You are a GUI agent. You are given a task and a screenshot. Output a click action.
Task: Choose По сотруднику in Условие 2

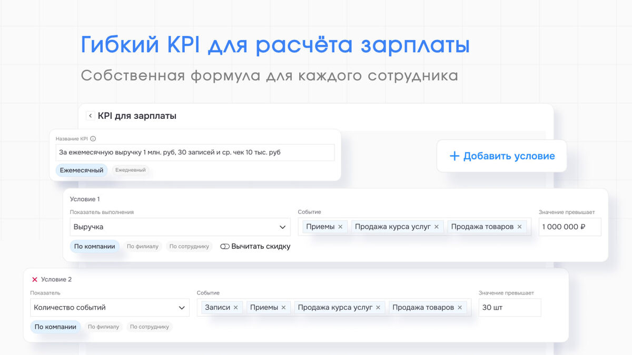pos(150,327)
